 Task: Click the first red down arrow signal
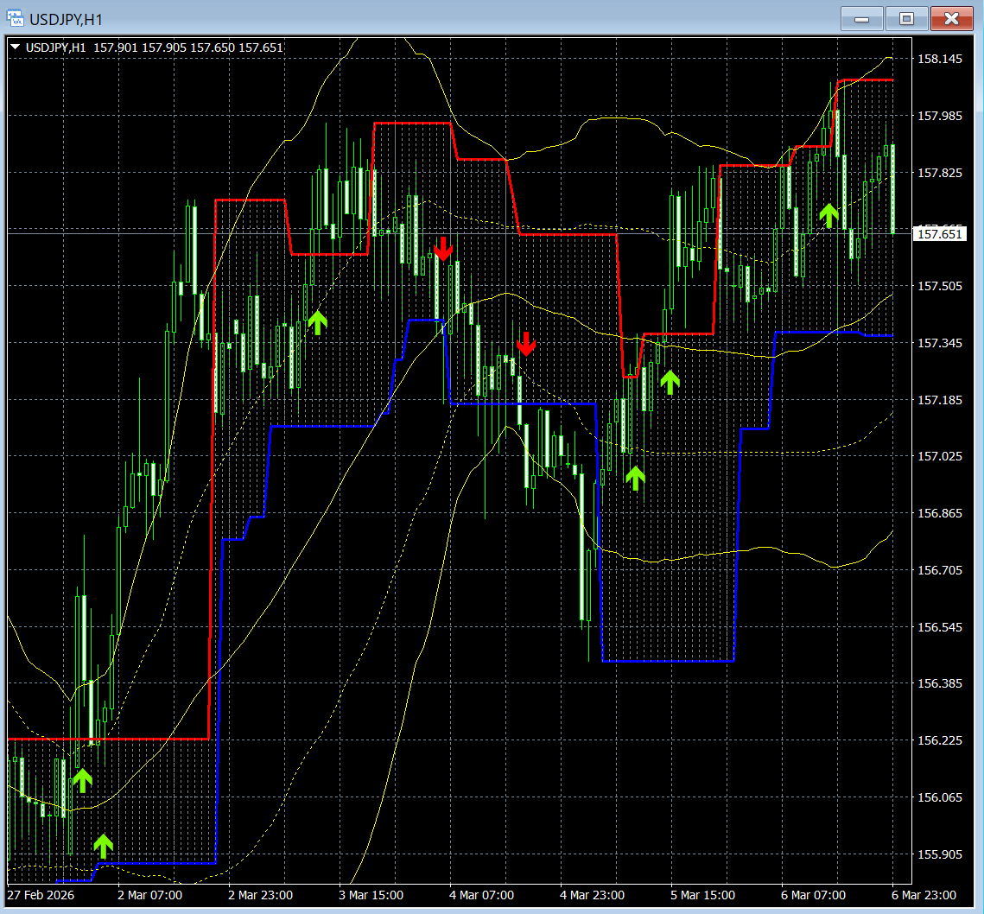point(443,249)
